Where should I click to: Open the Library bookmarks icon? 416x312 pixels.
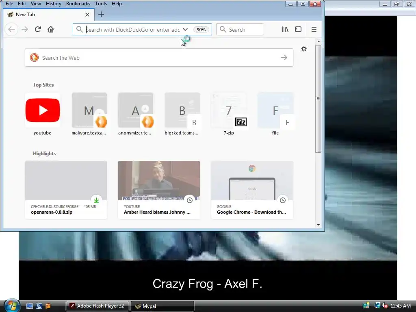point(285,29)
